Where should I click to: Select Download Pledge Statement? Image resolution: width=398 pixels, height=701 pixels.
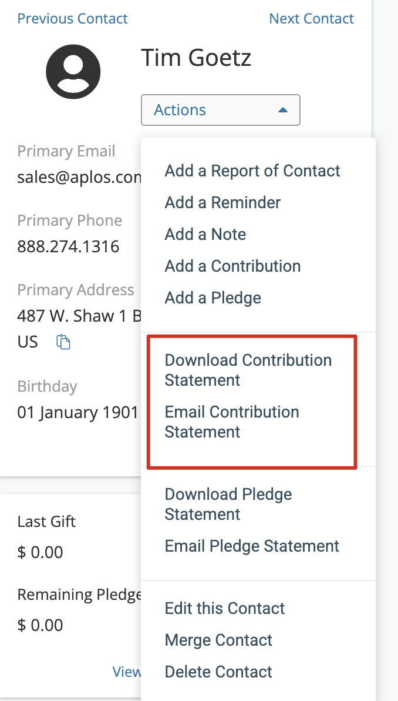pos(228,505)
